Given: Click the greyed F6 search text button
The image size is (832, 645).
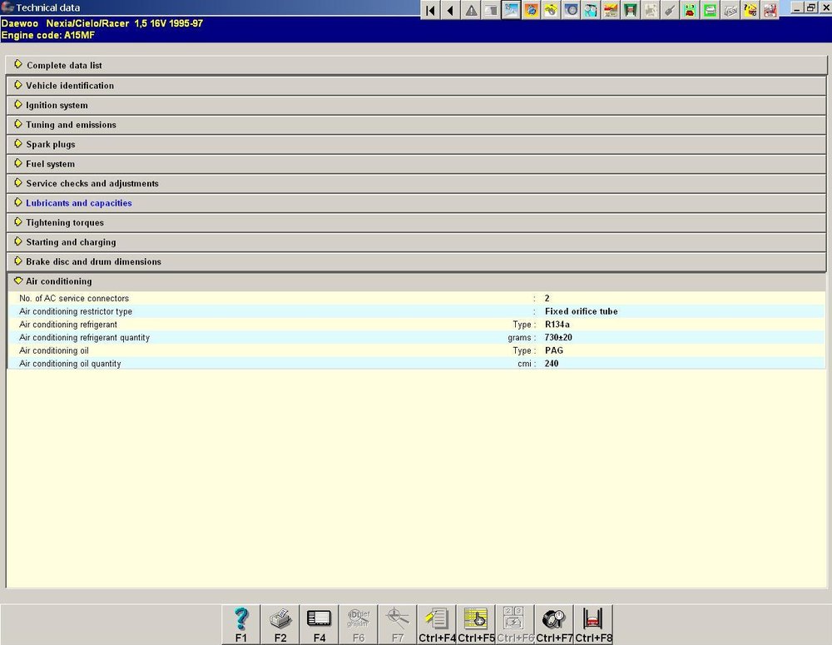Looking at the screenshot, I should point(358,624).
